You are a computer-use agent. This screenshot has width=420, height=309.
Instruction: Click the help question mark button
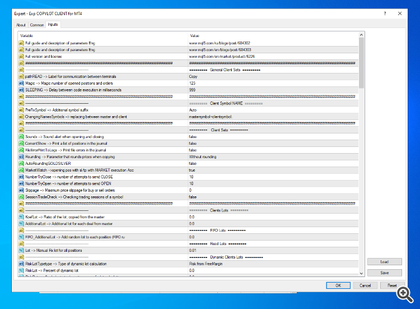click(385, 13)
